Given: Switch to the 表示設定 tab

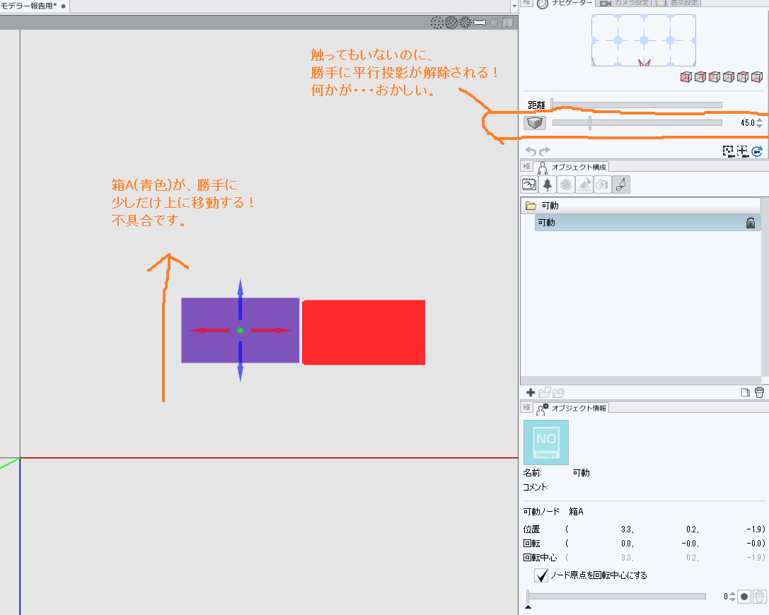Looking at the screenshot, I should [x=678, y=3].
